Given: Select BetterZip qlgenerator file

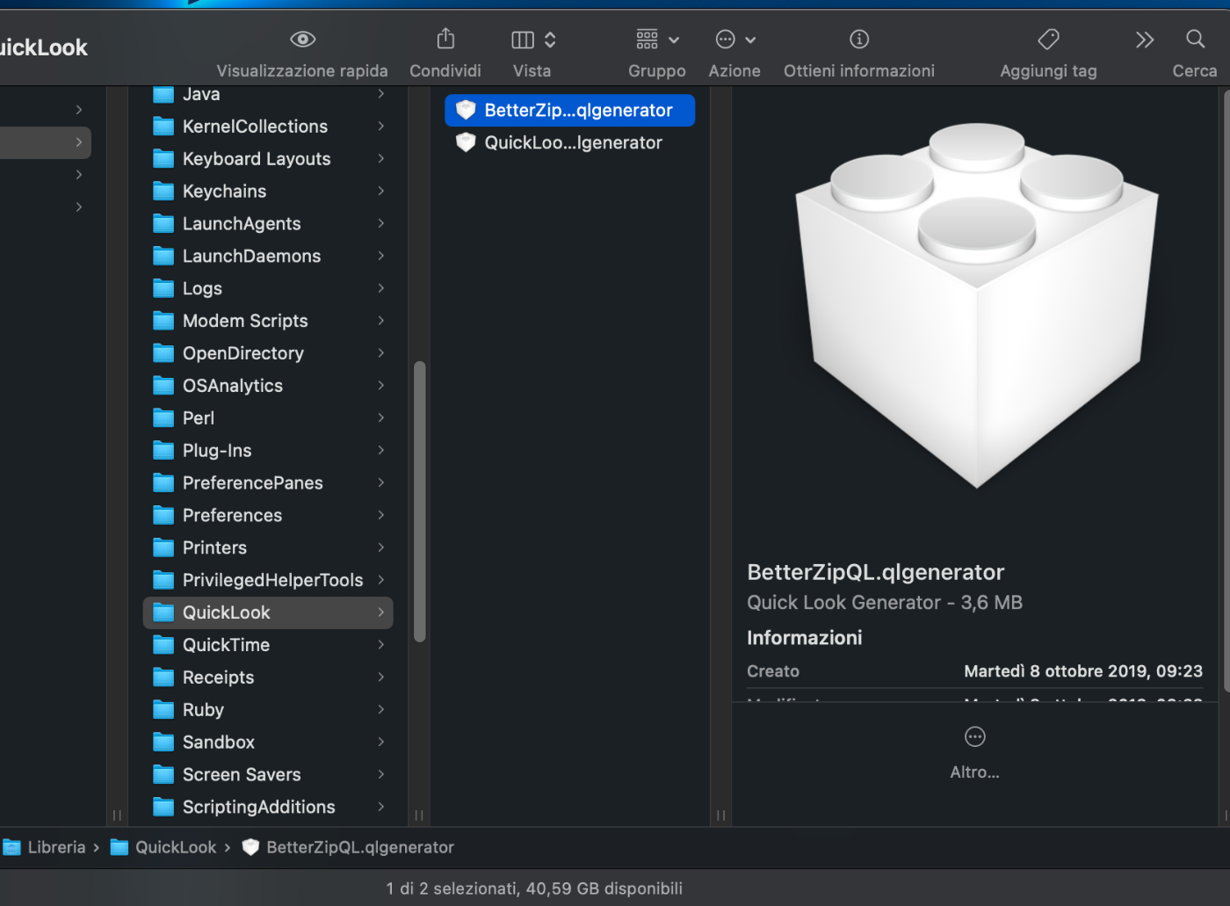Looking at the screenshot, I should [x=569, y=111].
